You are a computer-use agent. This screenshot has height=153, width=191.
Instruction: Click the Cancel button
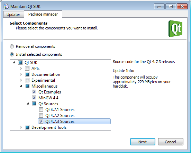click(x=171, y=142)
